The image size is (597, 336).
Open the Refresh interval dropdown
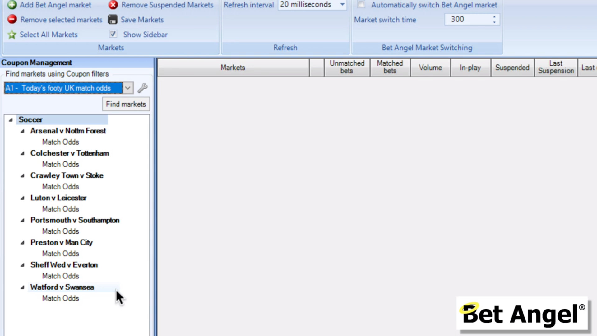[x=342, y=5]
